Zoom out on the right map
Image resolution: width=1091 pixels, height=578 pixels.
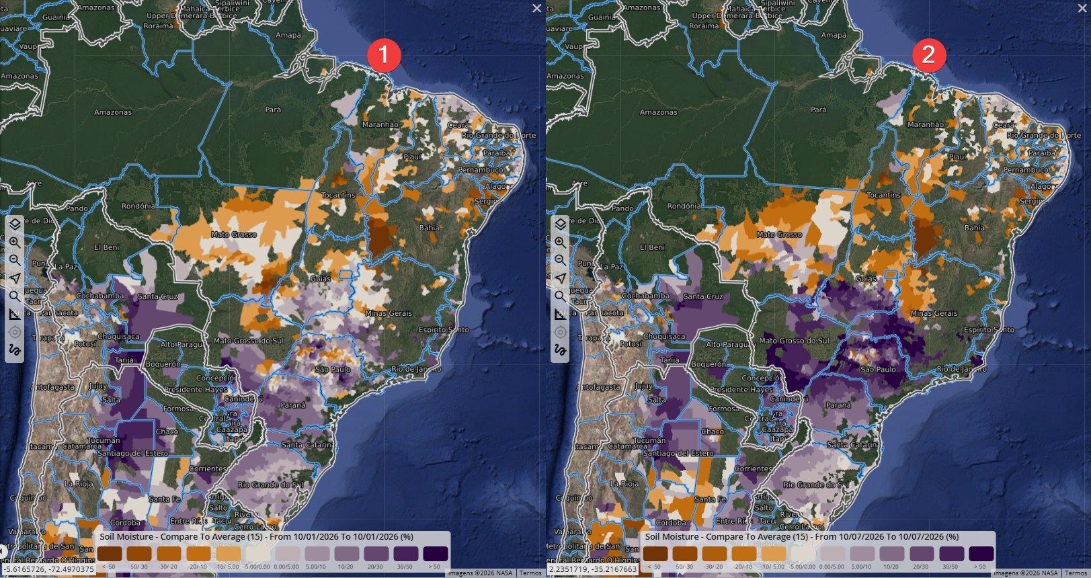(x=560, y=260)
